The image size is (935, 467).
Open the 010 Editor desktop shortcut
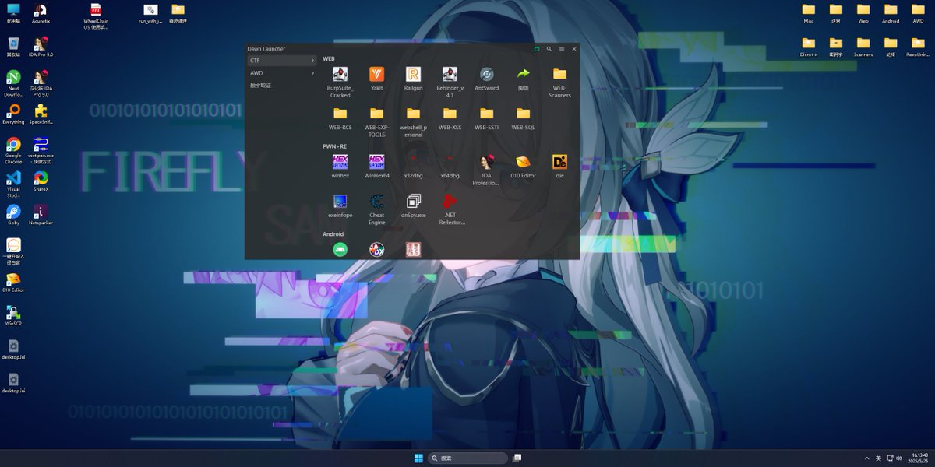pyautogui.click(x=13, y=282)
